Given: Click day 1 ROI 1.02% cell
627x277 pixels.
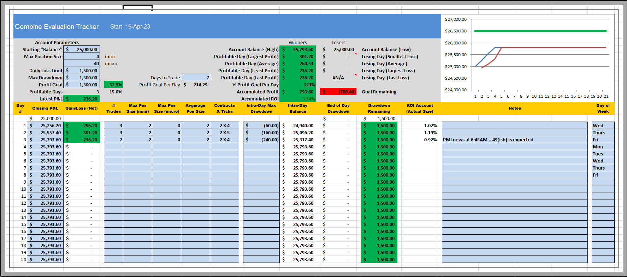Looking at the screenshot, I should 420,125.
